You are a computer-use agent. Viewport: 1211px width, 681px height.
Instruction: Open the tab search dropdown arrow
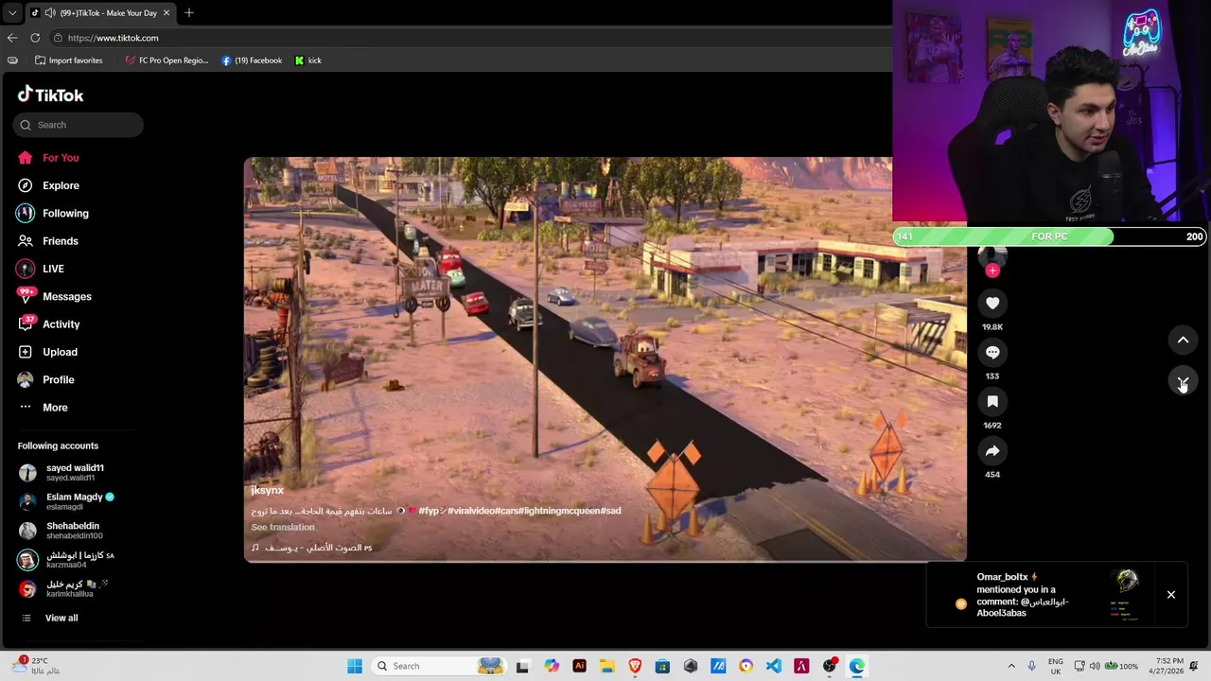[x=11, y=13]
